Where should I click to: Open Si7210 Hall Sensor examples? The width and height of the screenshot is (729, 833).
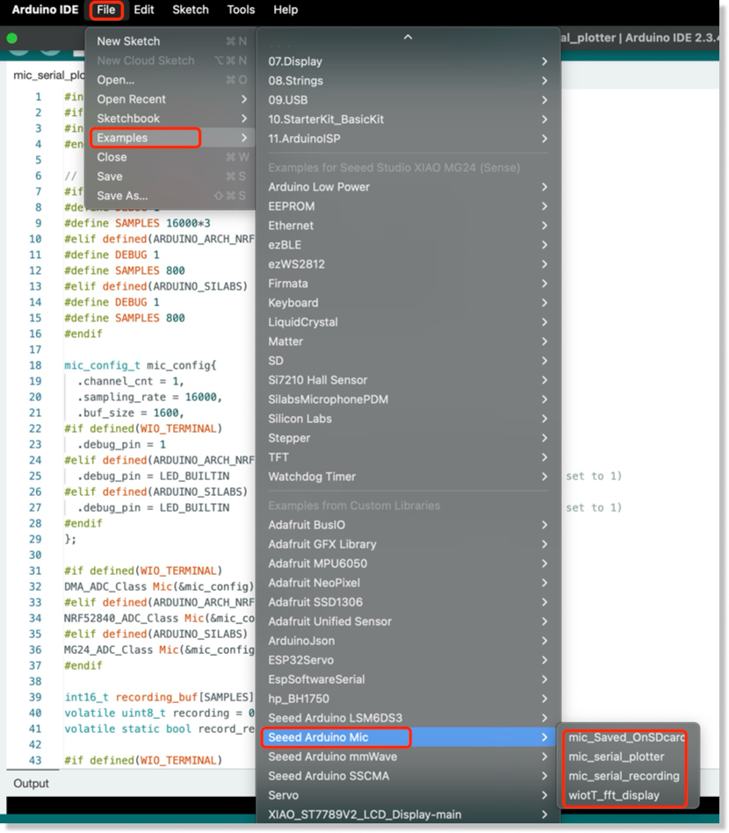[x=408, y=380]
